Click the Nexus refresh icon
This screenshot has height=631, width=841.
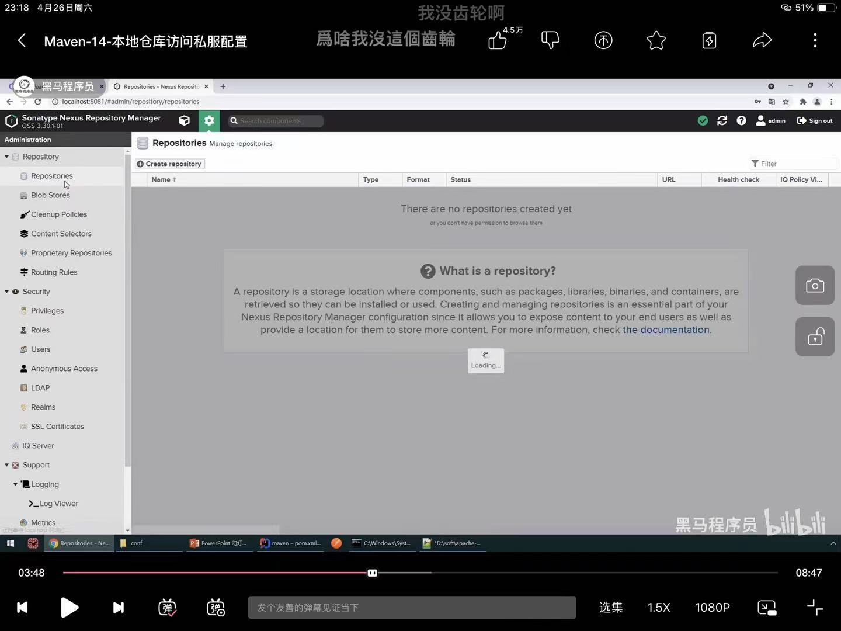[722, 120]
